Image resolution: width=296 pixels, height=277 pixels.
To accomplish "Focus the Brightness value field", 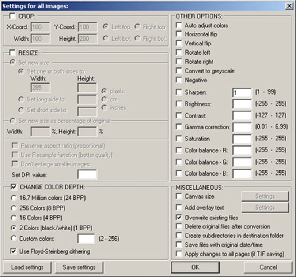I will tap(242, 104).
